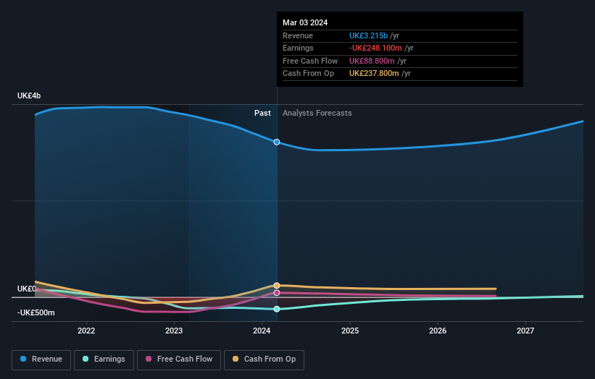Viewport: 595px width, 379px height.
Task: Click the Past label on chart
Action: [x=262, y=113]
